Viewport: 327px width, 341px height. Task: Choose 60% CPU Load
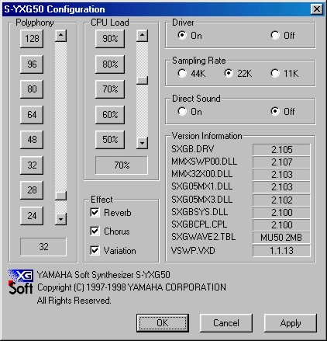[x=110, y=114]
